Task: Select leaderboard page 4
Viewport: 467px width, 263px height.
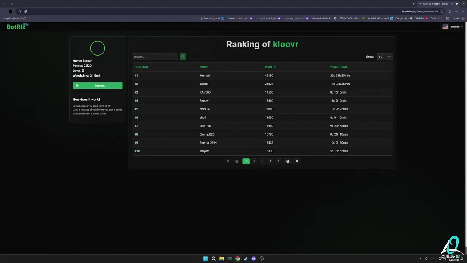Action: pyautogui.click(x=270, y=161)
